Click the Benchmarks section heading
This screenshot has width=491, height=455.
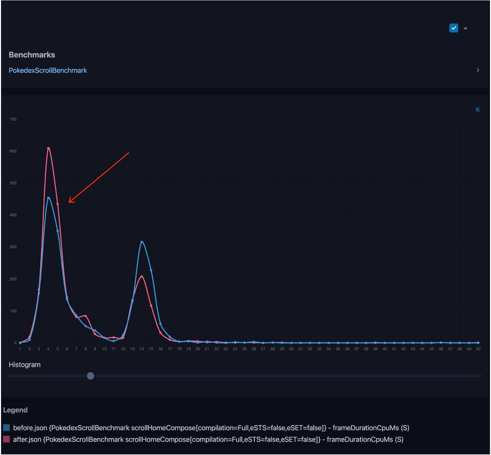coord(32,55)
